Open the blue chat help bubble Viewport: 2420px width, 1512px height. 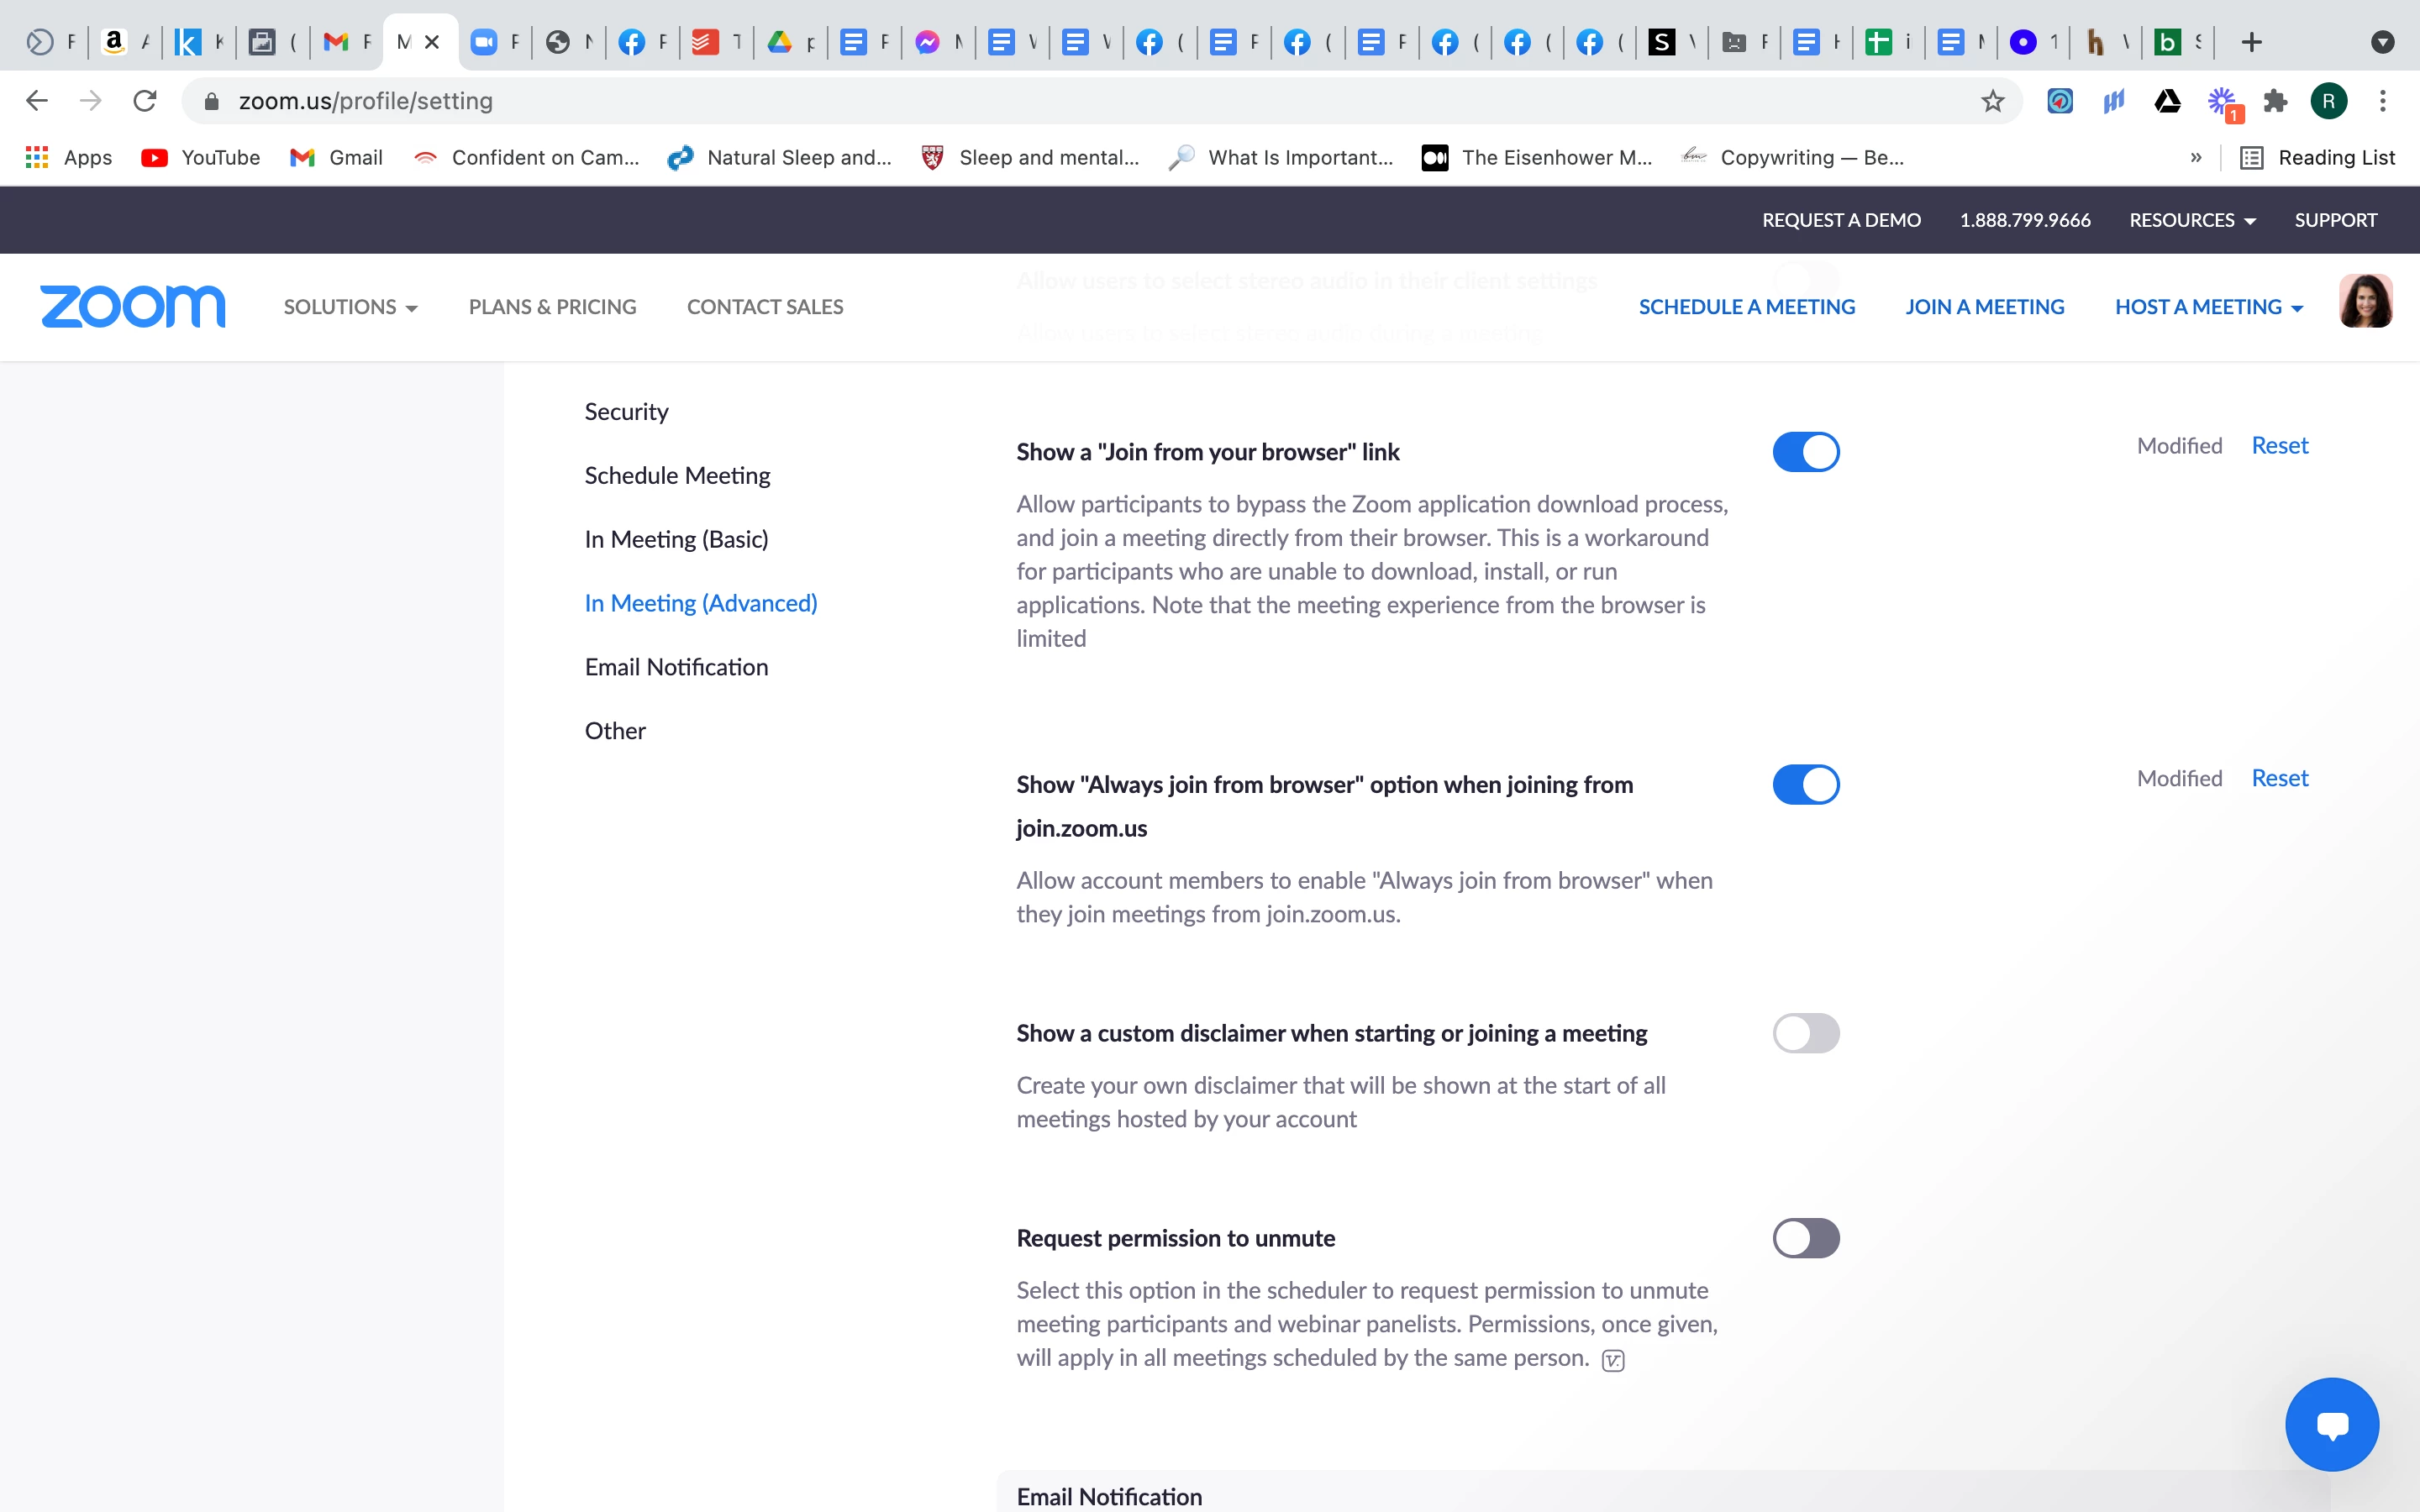[x=2331, y=1424]
